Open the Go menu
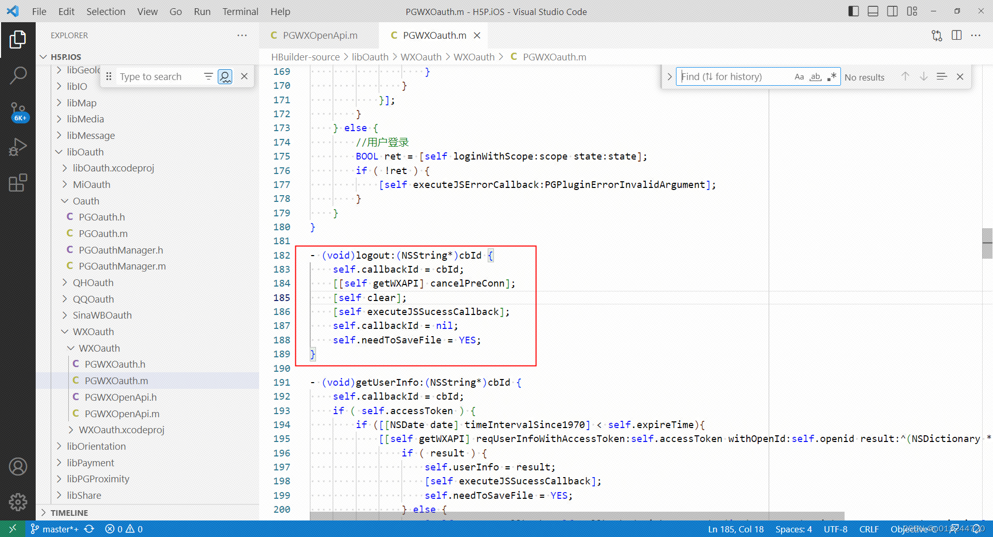Screen dimensions: 993x537 coord(175,11)
